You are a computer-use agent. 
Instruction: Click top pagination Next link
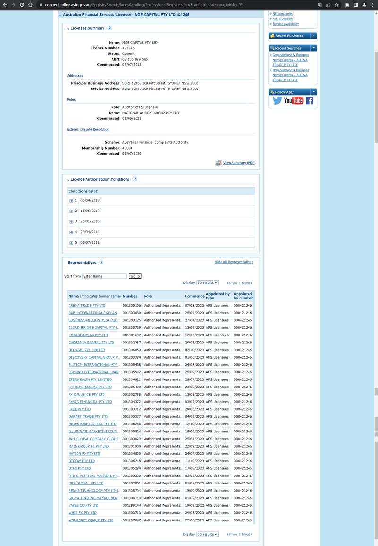(247, 283)
